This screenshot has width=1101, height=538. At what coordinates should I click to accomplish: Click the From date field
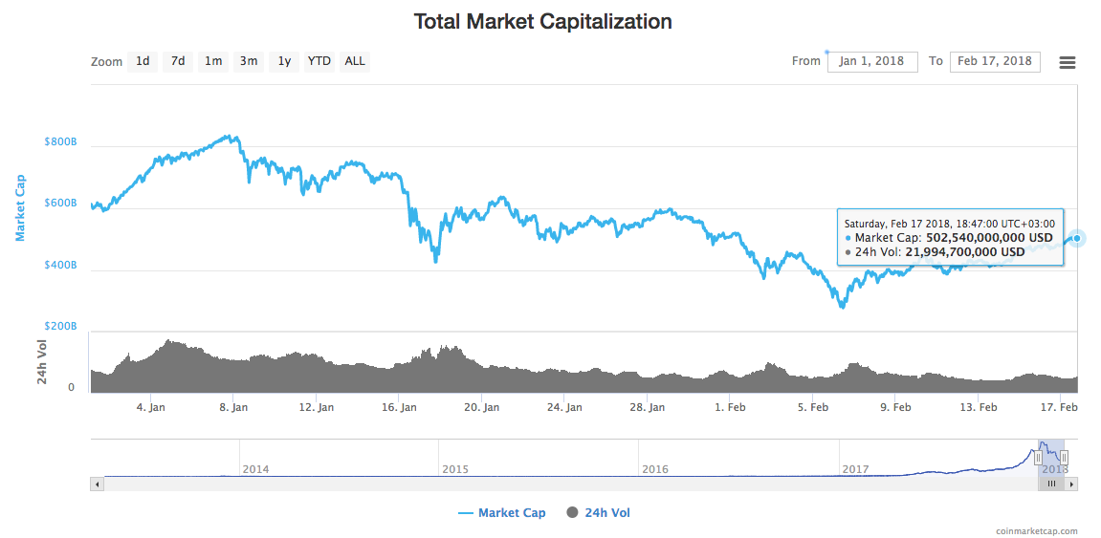coord(872,61)
